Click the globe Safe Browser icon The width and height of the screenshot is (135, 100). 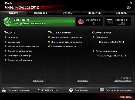[71, 90]
